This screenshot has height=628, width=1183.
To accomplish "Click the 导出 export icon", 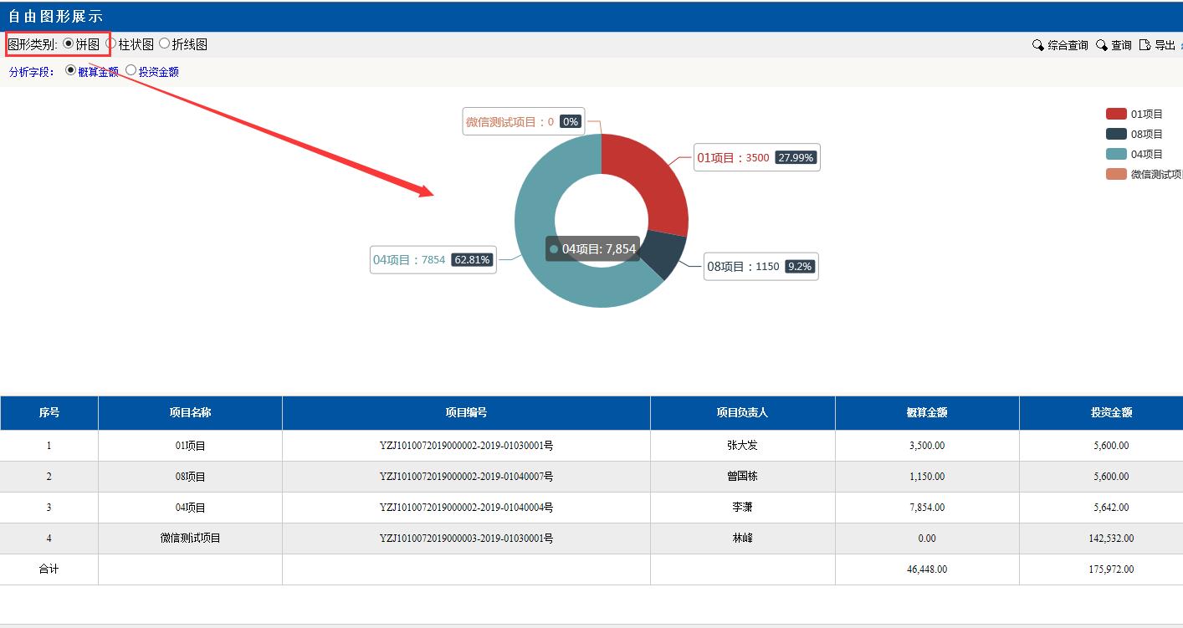I will point(1145,45).
